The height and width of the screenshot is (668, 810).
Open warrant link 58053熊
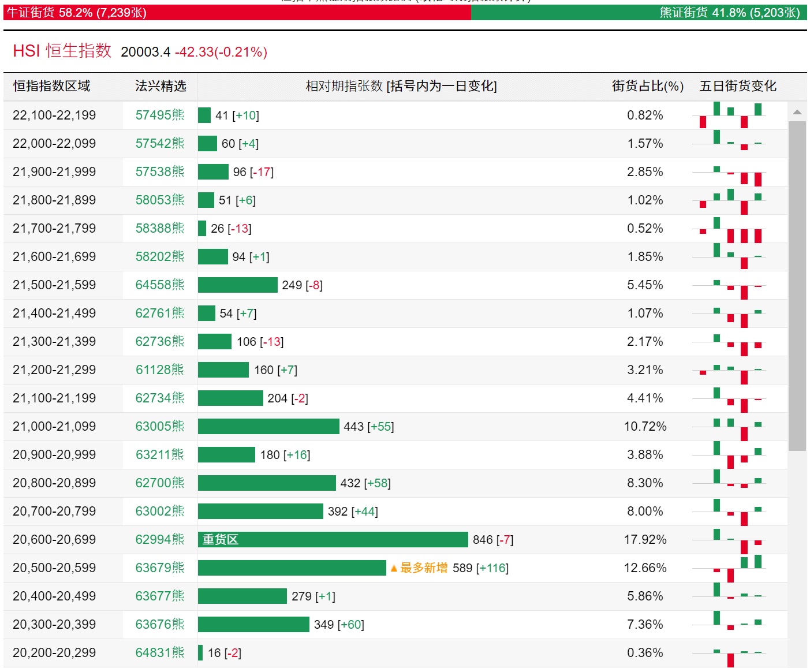pyautogui.click(x=160, y=200)
